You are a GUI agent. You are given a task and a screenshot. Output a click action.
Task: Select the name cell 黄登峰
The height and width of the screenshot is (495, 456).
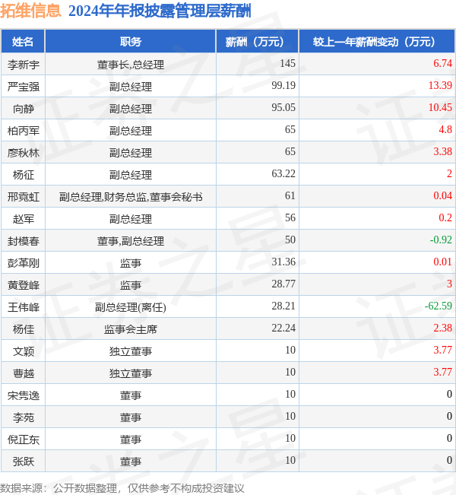coord(24,285)
